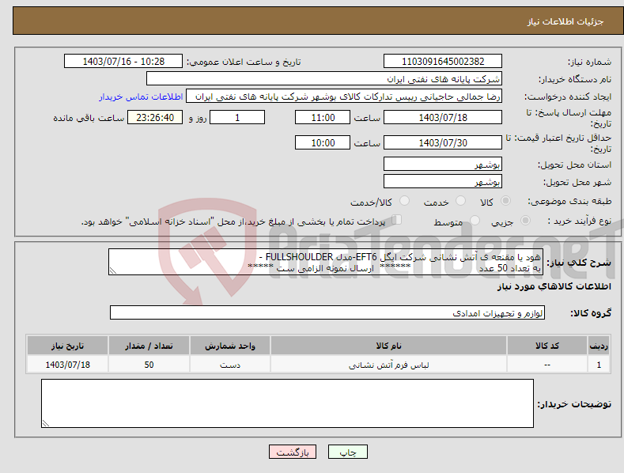Image resolution: width=624 pixels, height=473 pixels.
Task: Click the نام کالا column header
Action: pos(388,346)
